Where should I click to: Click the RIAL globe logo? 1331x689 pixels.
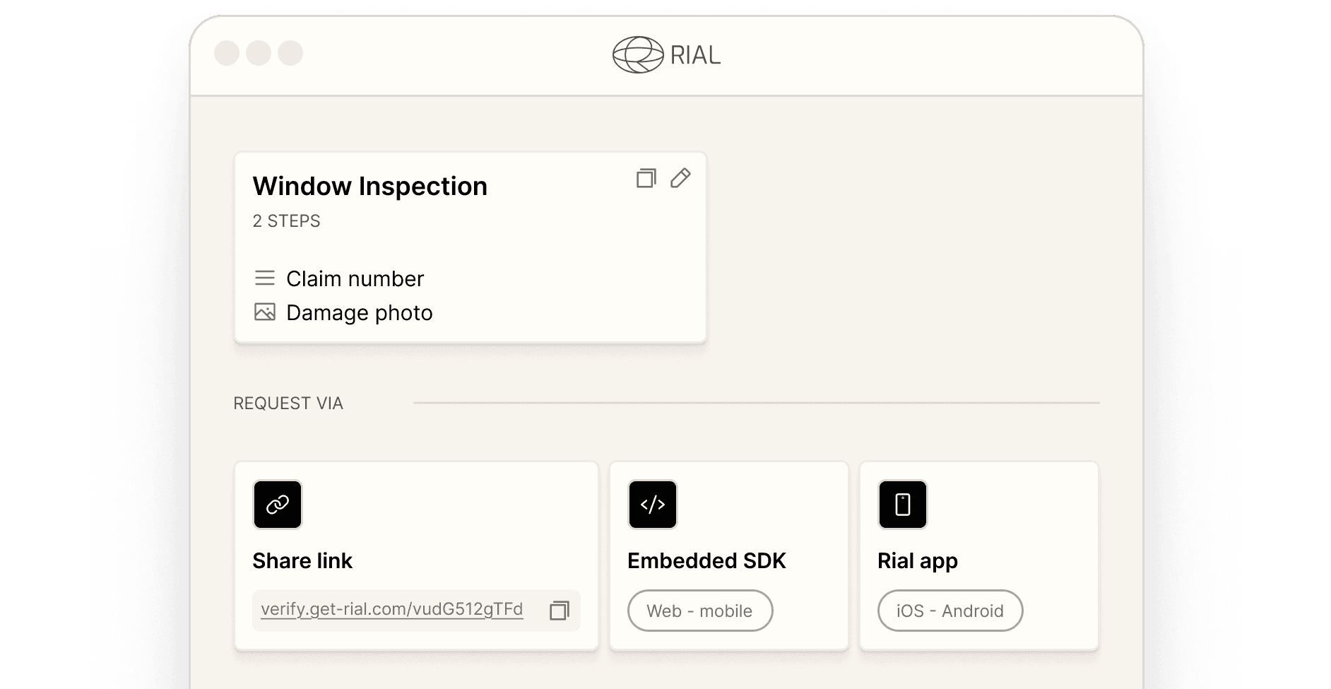[638, 55]
